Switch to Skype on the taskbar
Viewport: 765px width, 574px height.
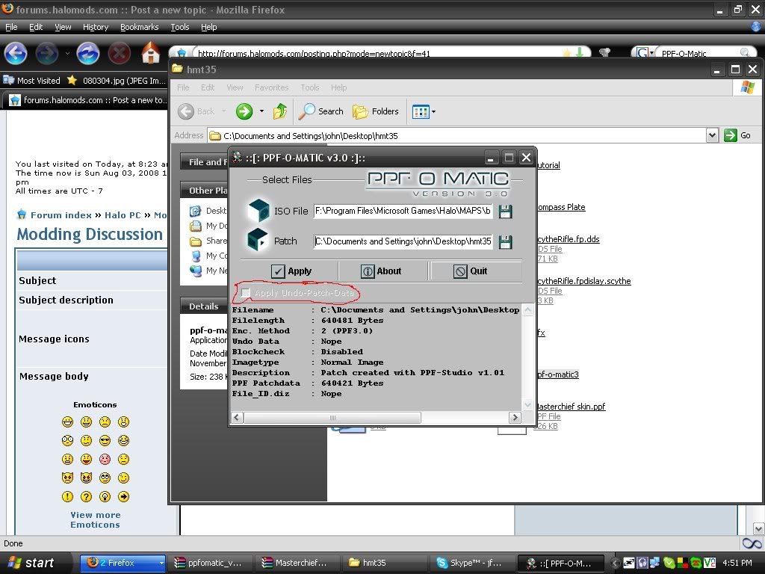pyautogui.click(x=472, y=563)
